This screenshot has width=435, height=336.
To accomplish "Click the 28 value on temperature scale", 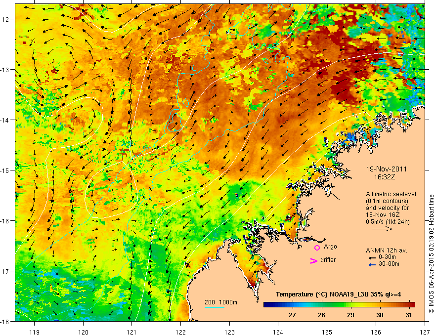I will [x=321, y=315].
